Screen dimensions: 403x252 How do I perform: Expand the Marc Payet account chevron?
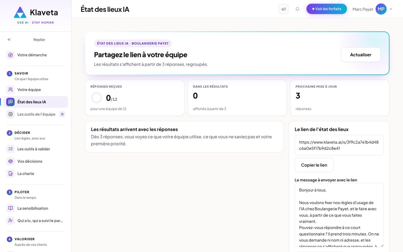(x=391, y=9)
